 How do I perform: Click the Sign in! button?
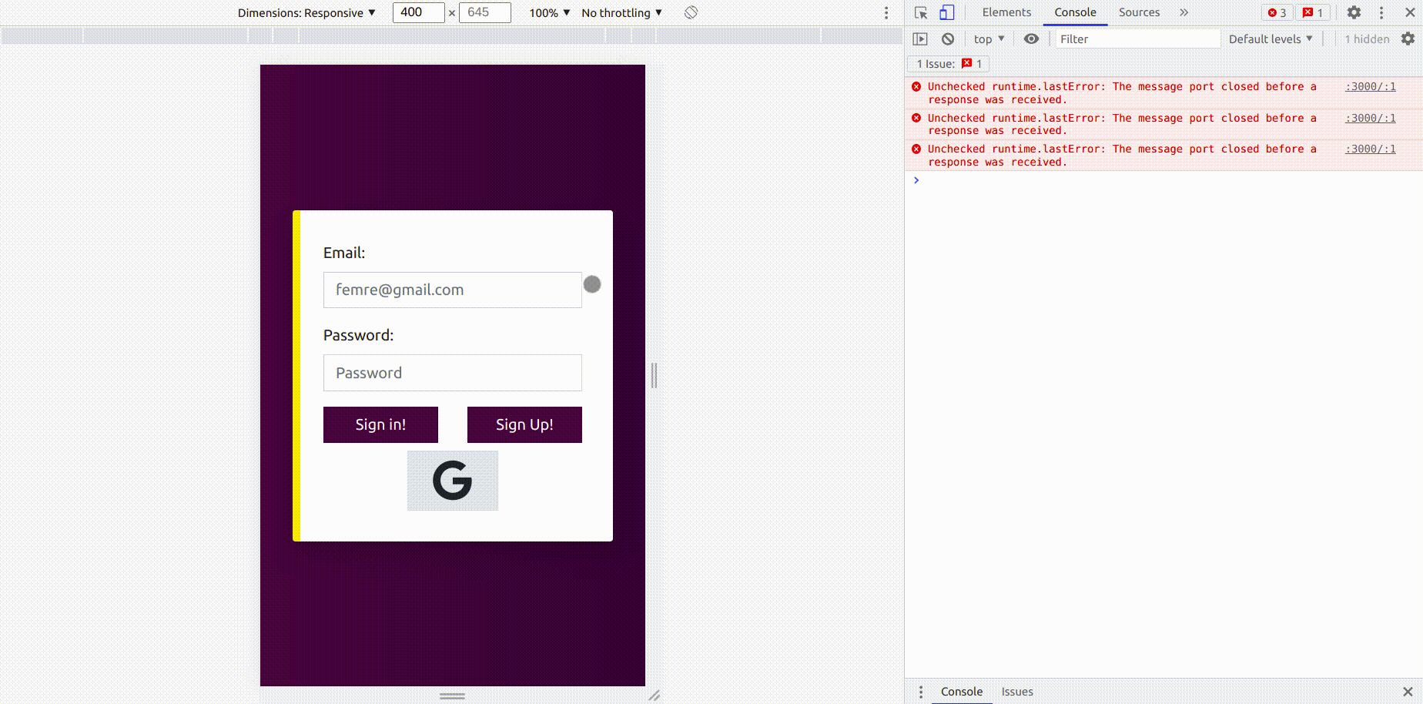(x=380, y=424)
